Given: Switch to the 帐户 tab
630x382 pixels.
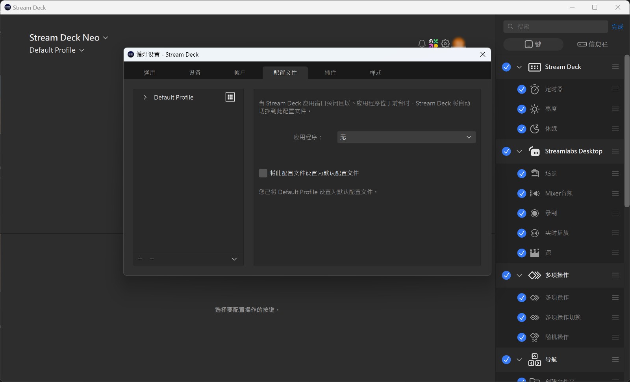Looking at the screenshot, I should pyautogui.click(x=240, y=73).
